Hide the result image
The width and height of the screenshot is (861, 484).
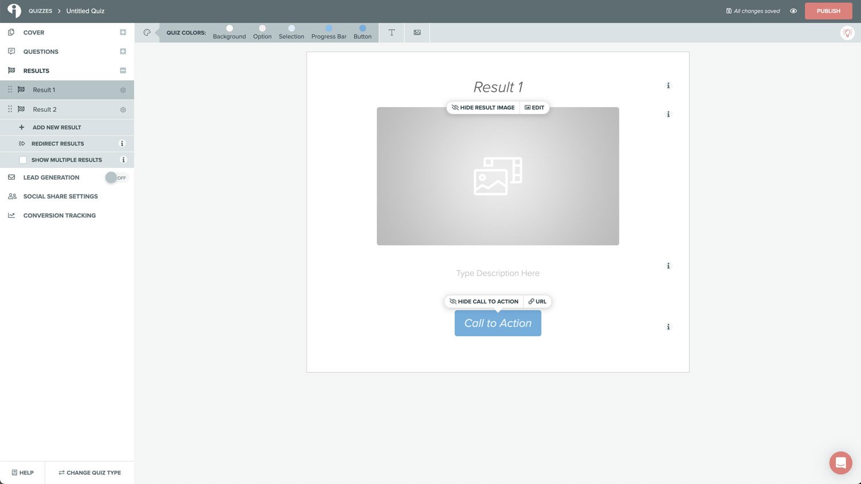(x=483, y=108)
